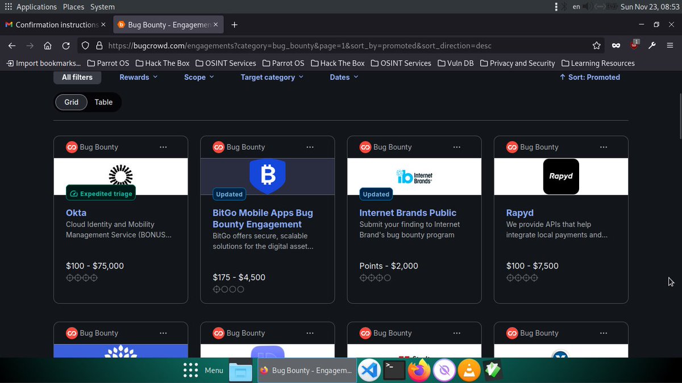Open the Firefox home page icon

(x=48, y=45)
